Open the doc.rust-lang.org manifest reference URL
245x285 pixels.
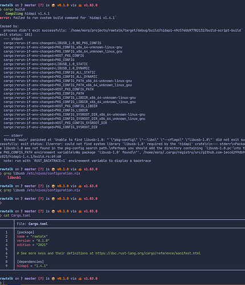pos(148,253)
